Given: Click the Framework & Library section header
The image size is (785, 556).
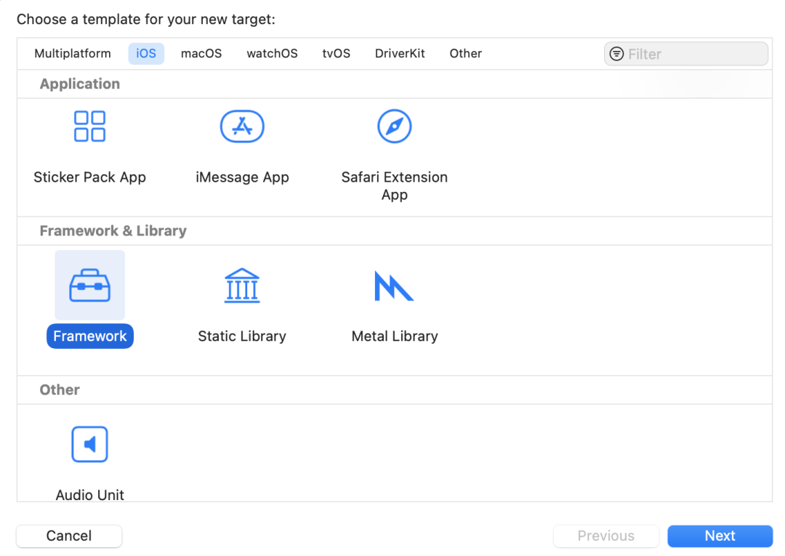Looking at the screenshot, I should click(x=113, y=230).
